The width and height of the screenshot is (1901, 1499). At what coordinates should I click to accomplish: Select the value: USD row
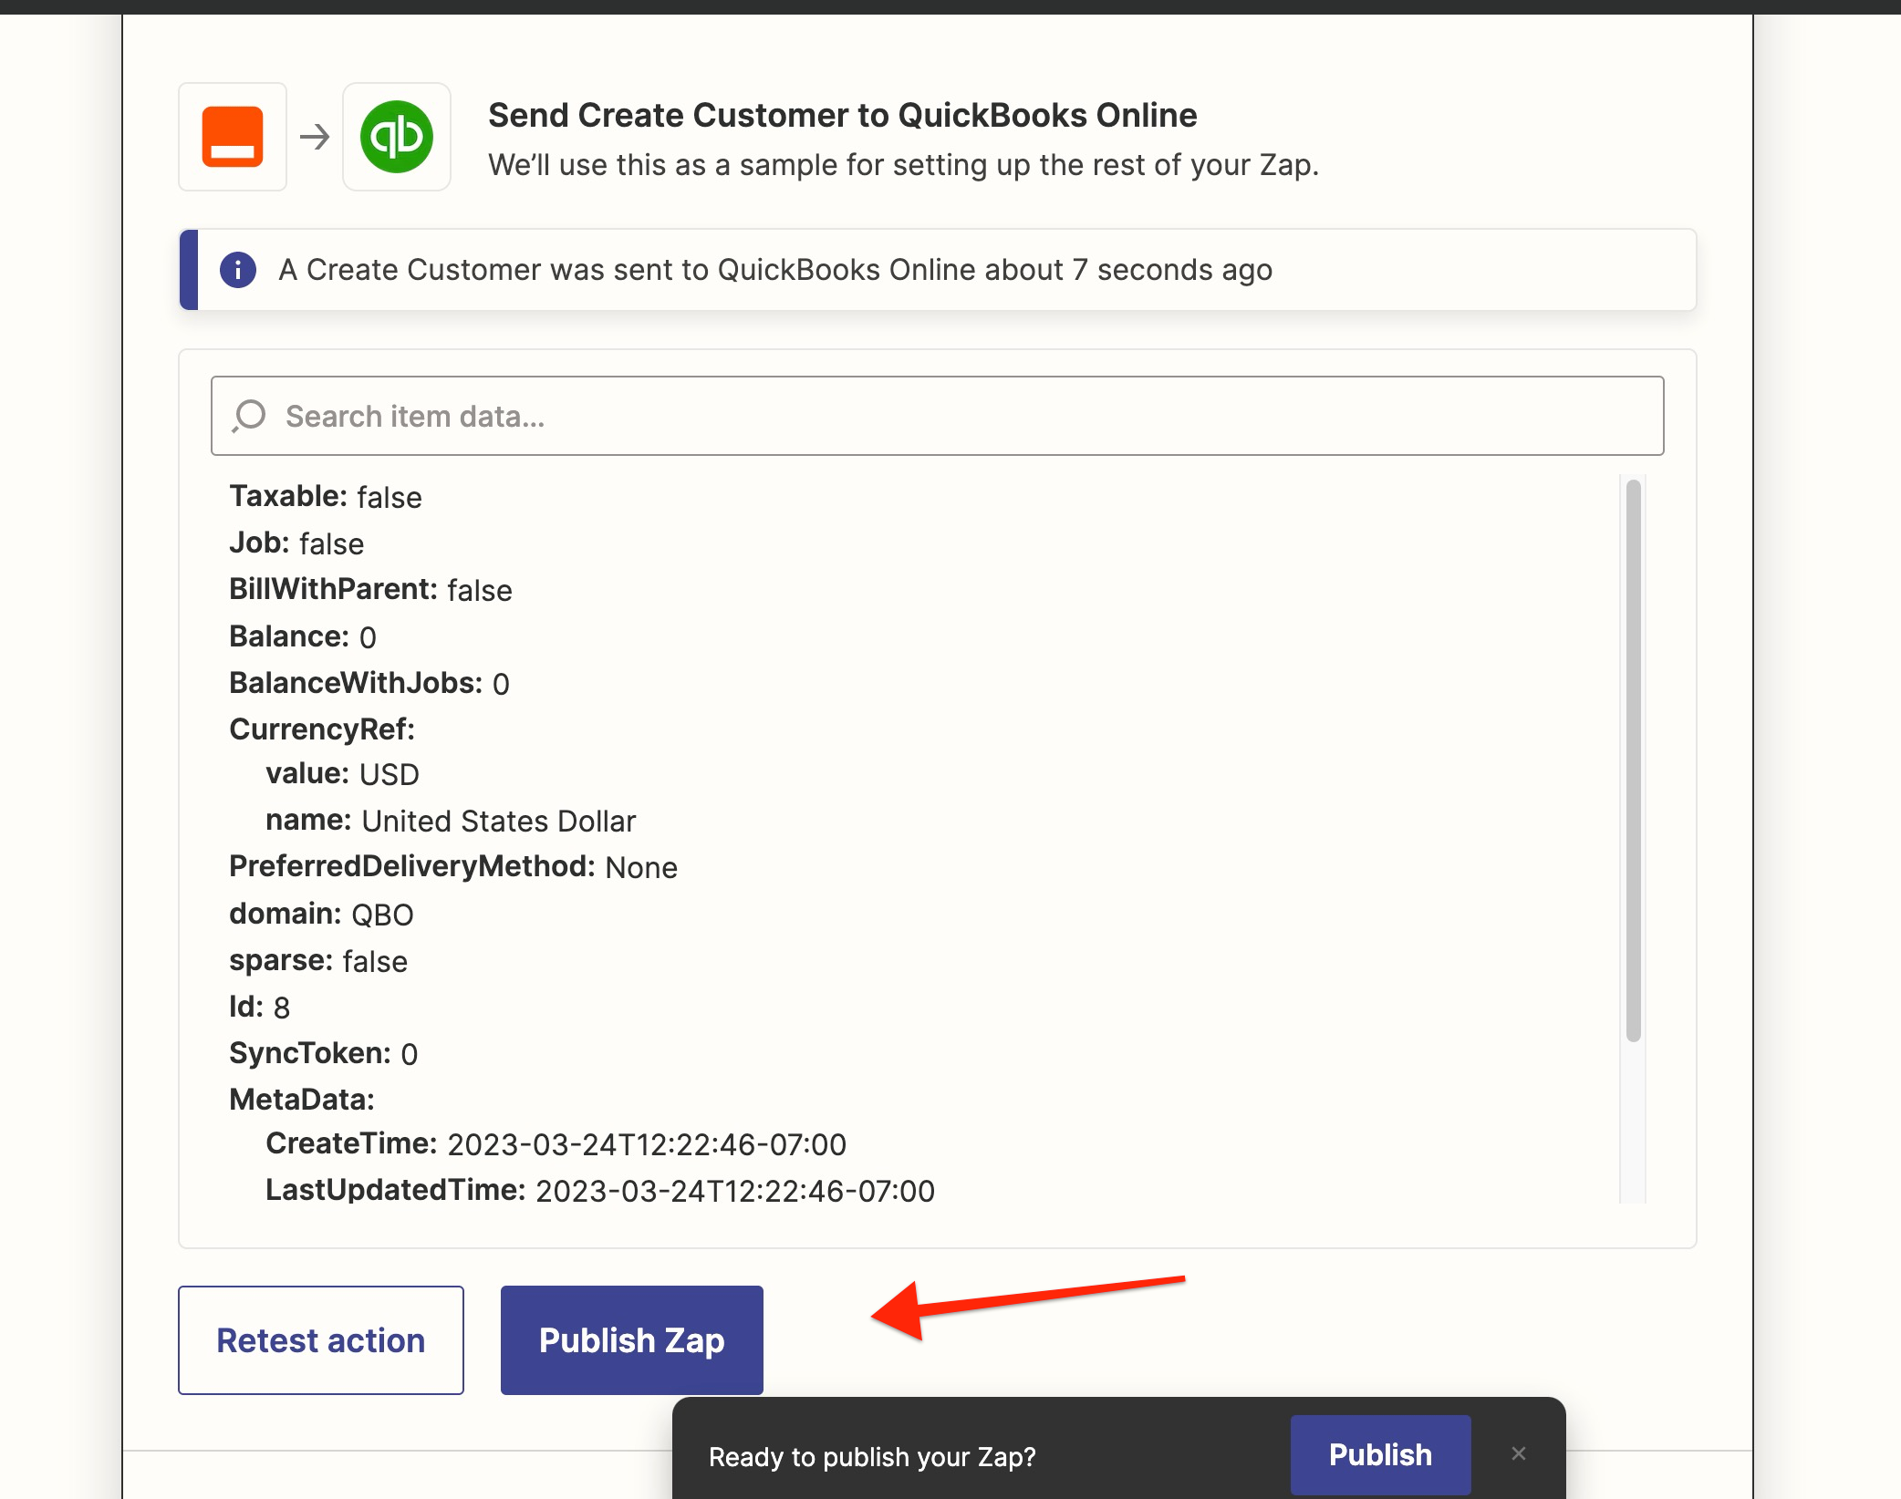342,774
